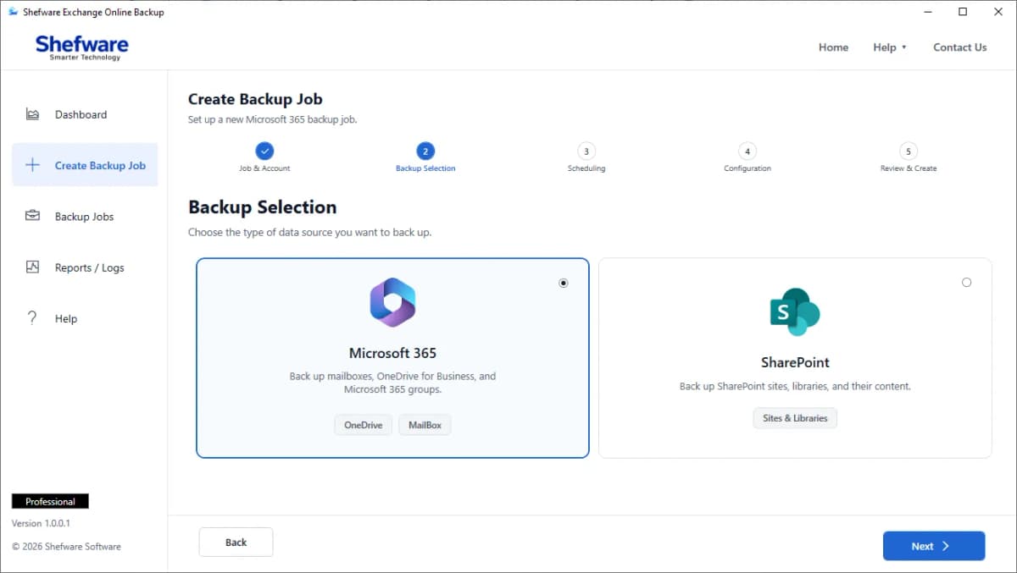Select the SharePoint radio button

(967, 282)
